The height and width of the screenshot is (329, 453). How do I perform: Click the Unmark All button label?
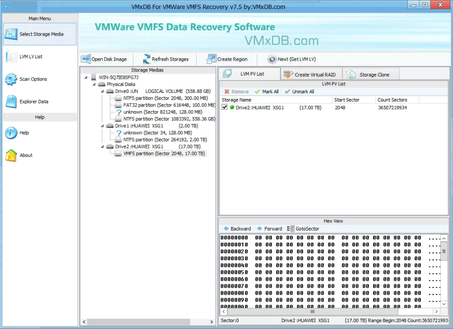[303, 91]
